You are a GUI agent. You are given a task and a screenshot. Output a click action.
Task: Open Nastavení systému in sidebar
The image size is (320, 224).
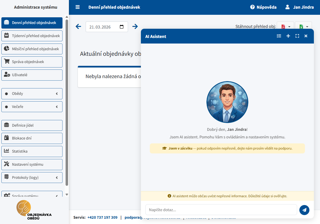[x=32, y=165]
